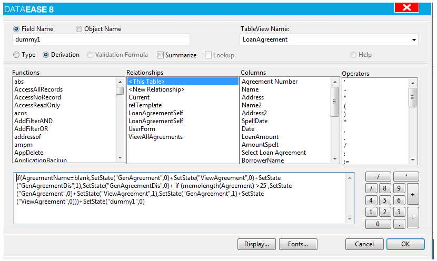The width and height of the screenshot is (437, 261).
Task: Click the keypad divide (/) button
Action: 378,177
